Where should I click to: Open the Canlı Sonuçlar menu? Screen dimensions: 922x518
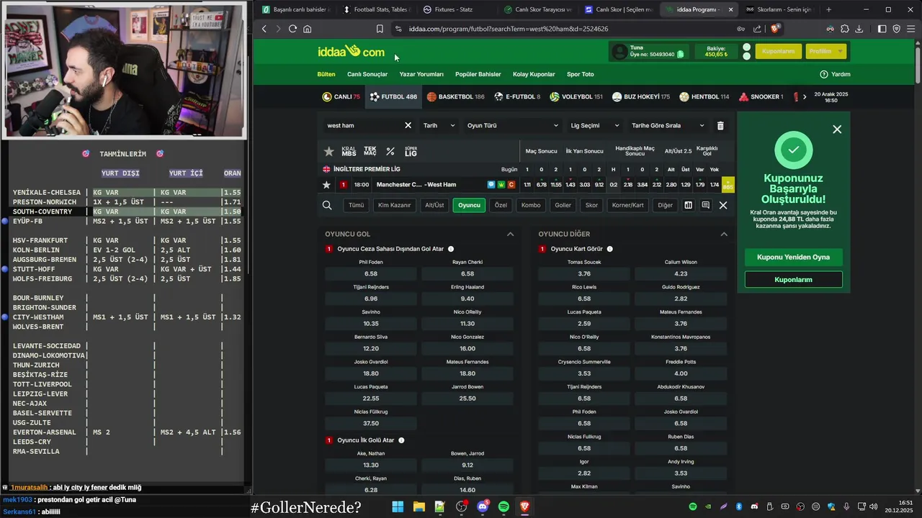(367, 74)
